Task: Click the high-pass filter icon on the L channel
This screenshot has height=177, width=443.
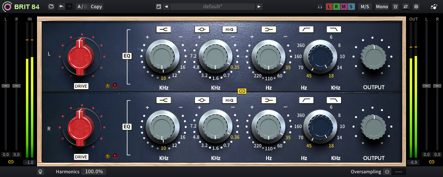Action: pyautogui.click(x=306, y=29)
